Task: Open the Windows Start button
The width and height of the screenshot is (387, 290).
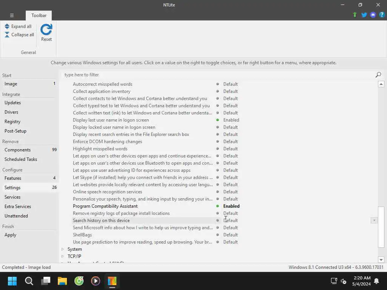Action: click(x=12, y=281)
